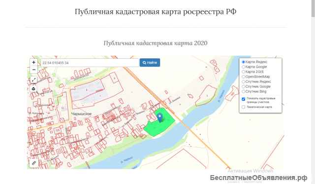
Task: Click the Чарышское village label on map
Action: tap(81, 114)
